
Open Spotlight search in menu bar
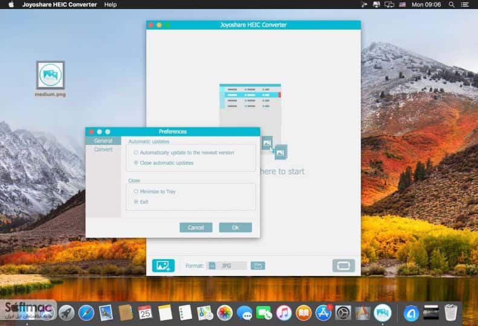[x=452, y=5]
